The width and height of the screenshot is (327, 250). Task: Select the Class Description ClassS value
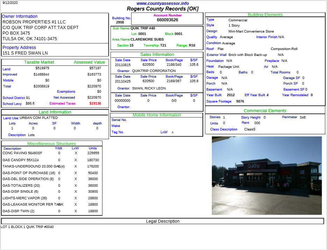(249, 129)
